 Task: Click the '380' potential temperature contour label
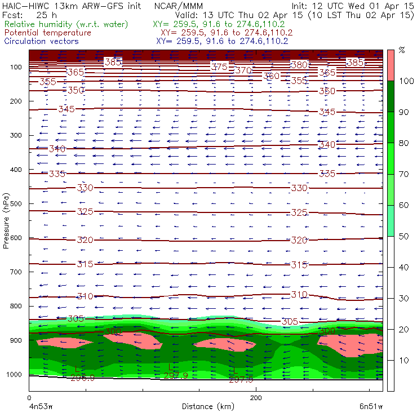tap(299, 65)
